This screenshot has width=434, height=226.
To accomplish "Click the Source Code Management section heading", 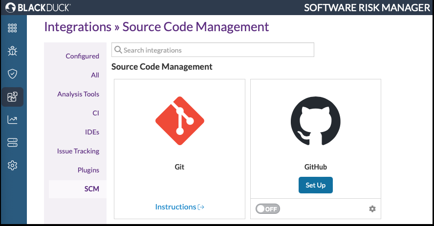I will click(162, 67).
